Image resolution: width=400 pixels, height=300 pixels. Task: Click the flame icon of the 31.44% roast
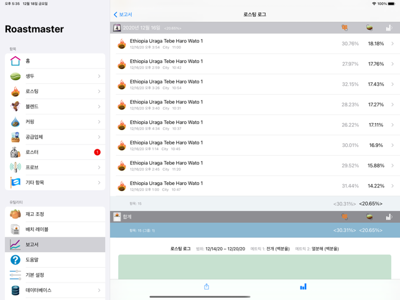(x=122, y=186)
